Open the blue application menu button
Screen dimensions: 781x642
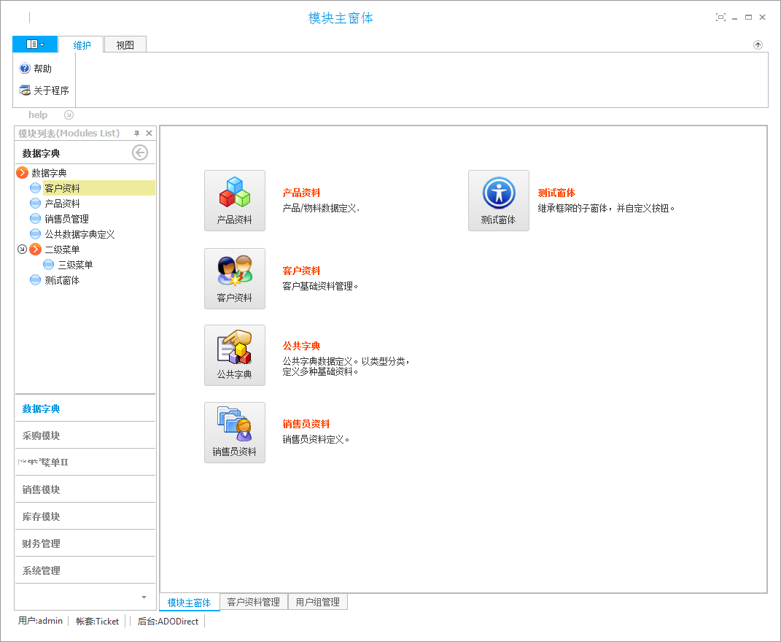point(35,45)
